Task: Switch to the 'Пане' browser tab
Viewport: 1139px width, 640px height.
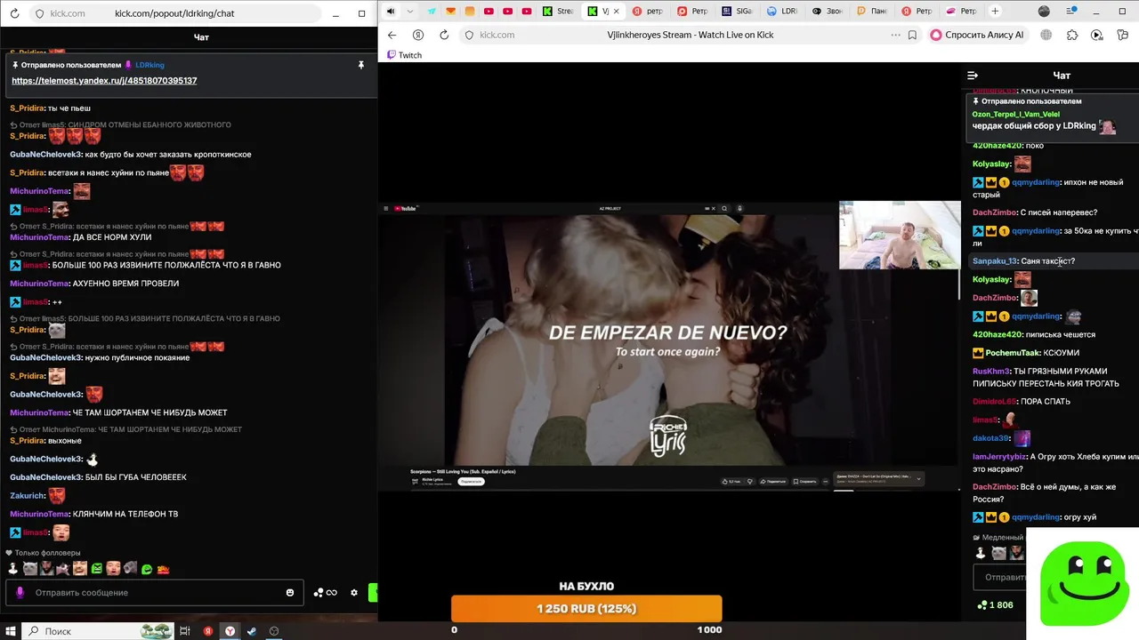Action: pos(873,12)
